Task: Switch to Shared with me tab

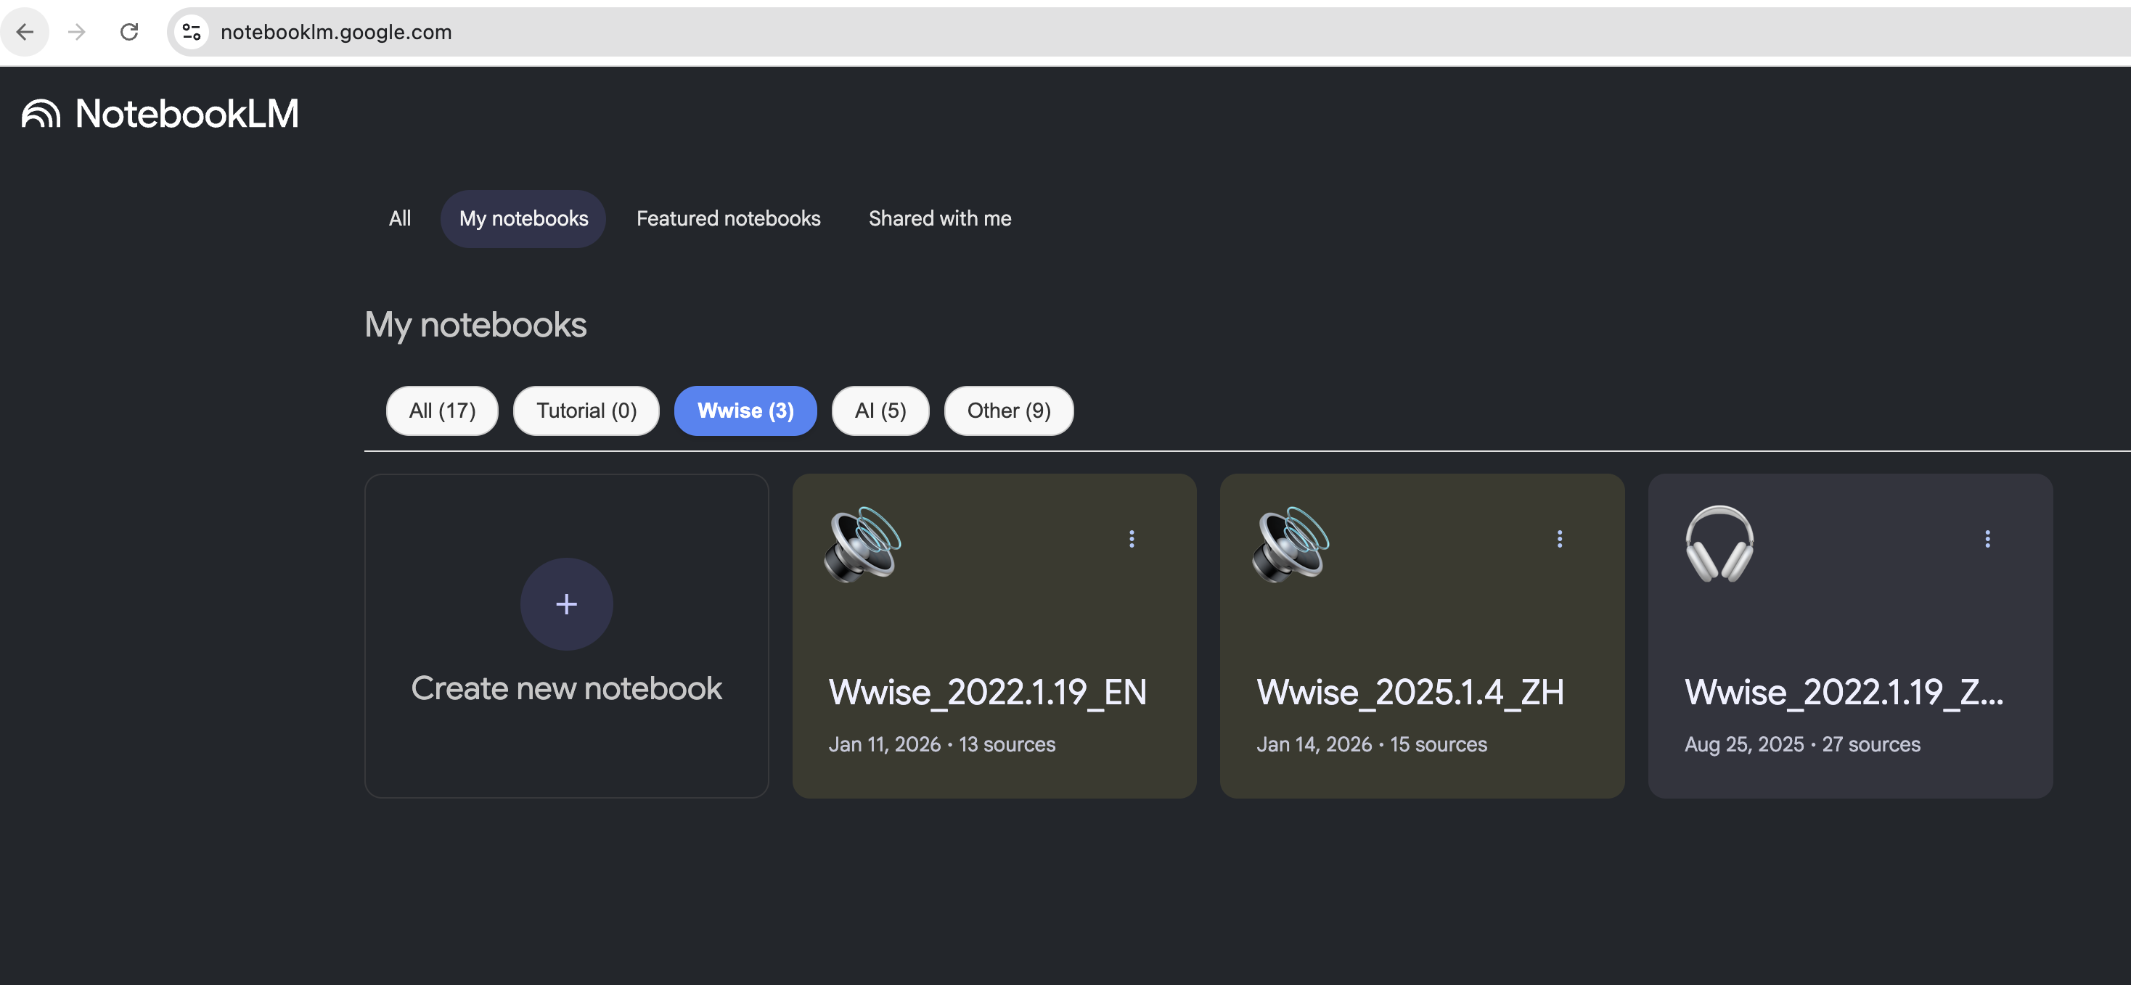Action: tap(939, 218)
